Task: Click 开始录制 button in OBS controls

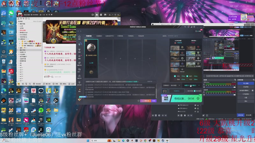Action: tap(246, 87)
